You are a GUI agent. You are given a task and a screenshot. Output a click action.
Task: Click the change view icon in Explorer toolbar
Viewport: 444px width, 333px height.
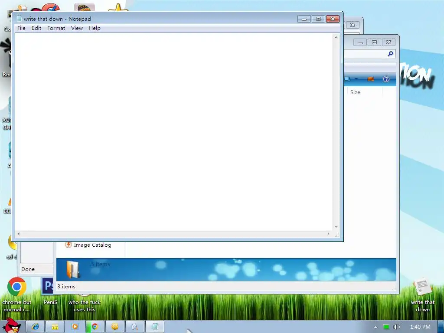point(347,79)
